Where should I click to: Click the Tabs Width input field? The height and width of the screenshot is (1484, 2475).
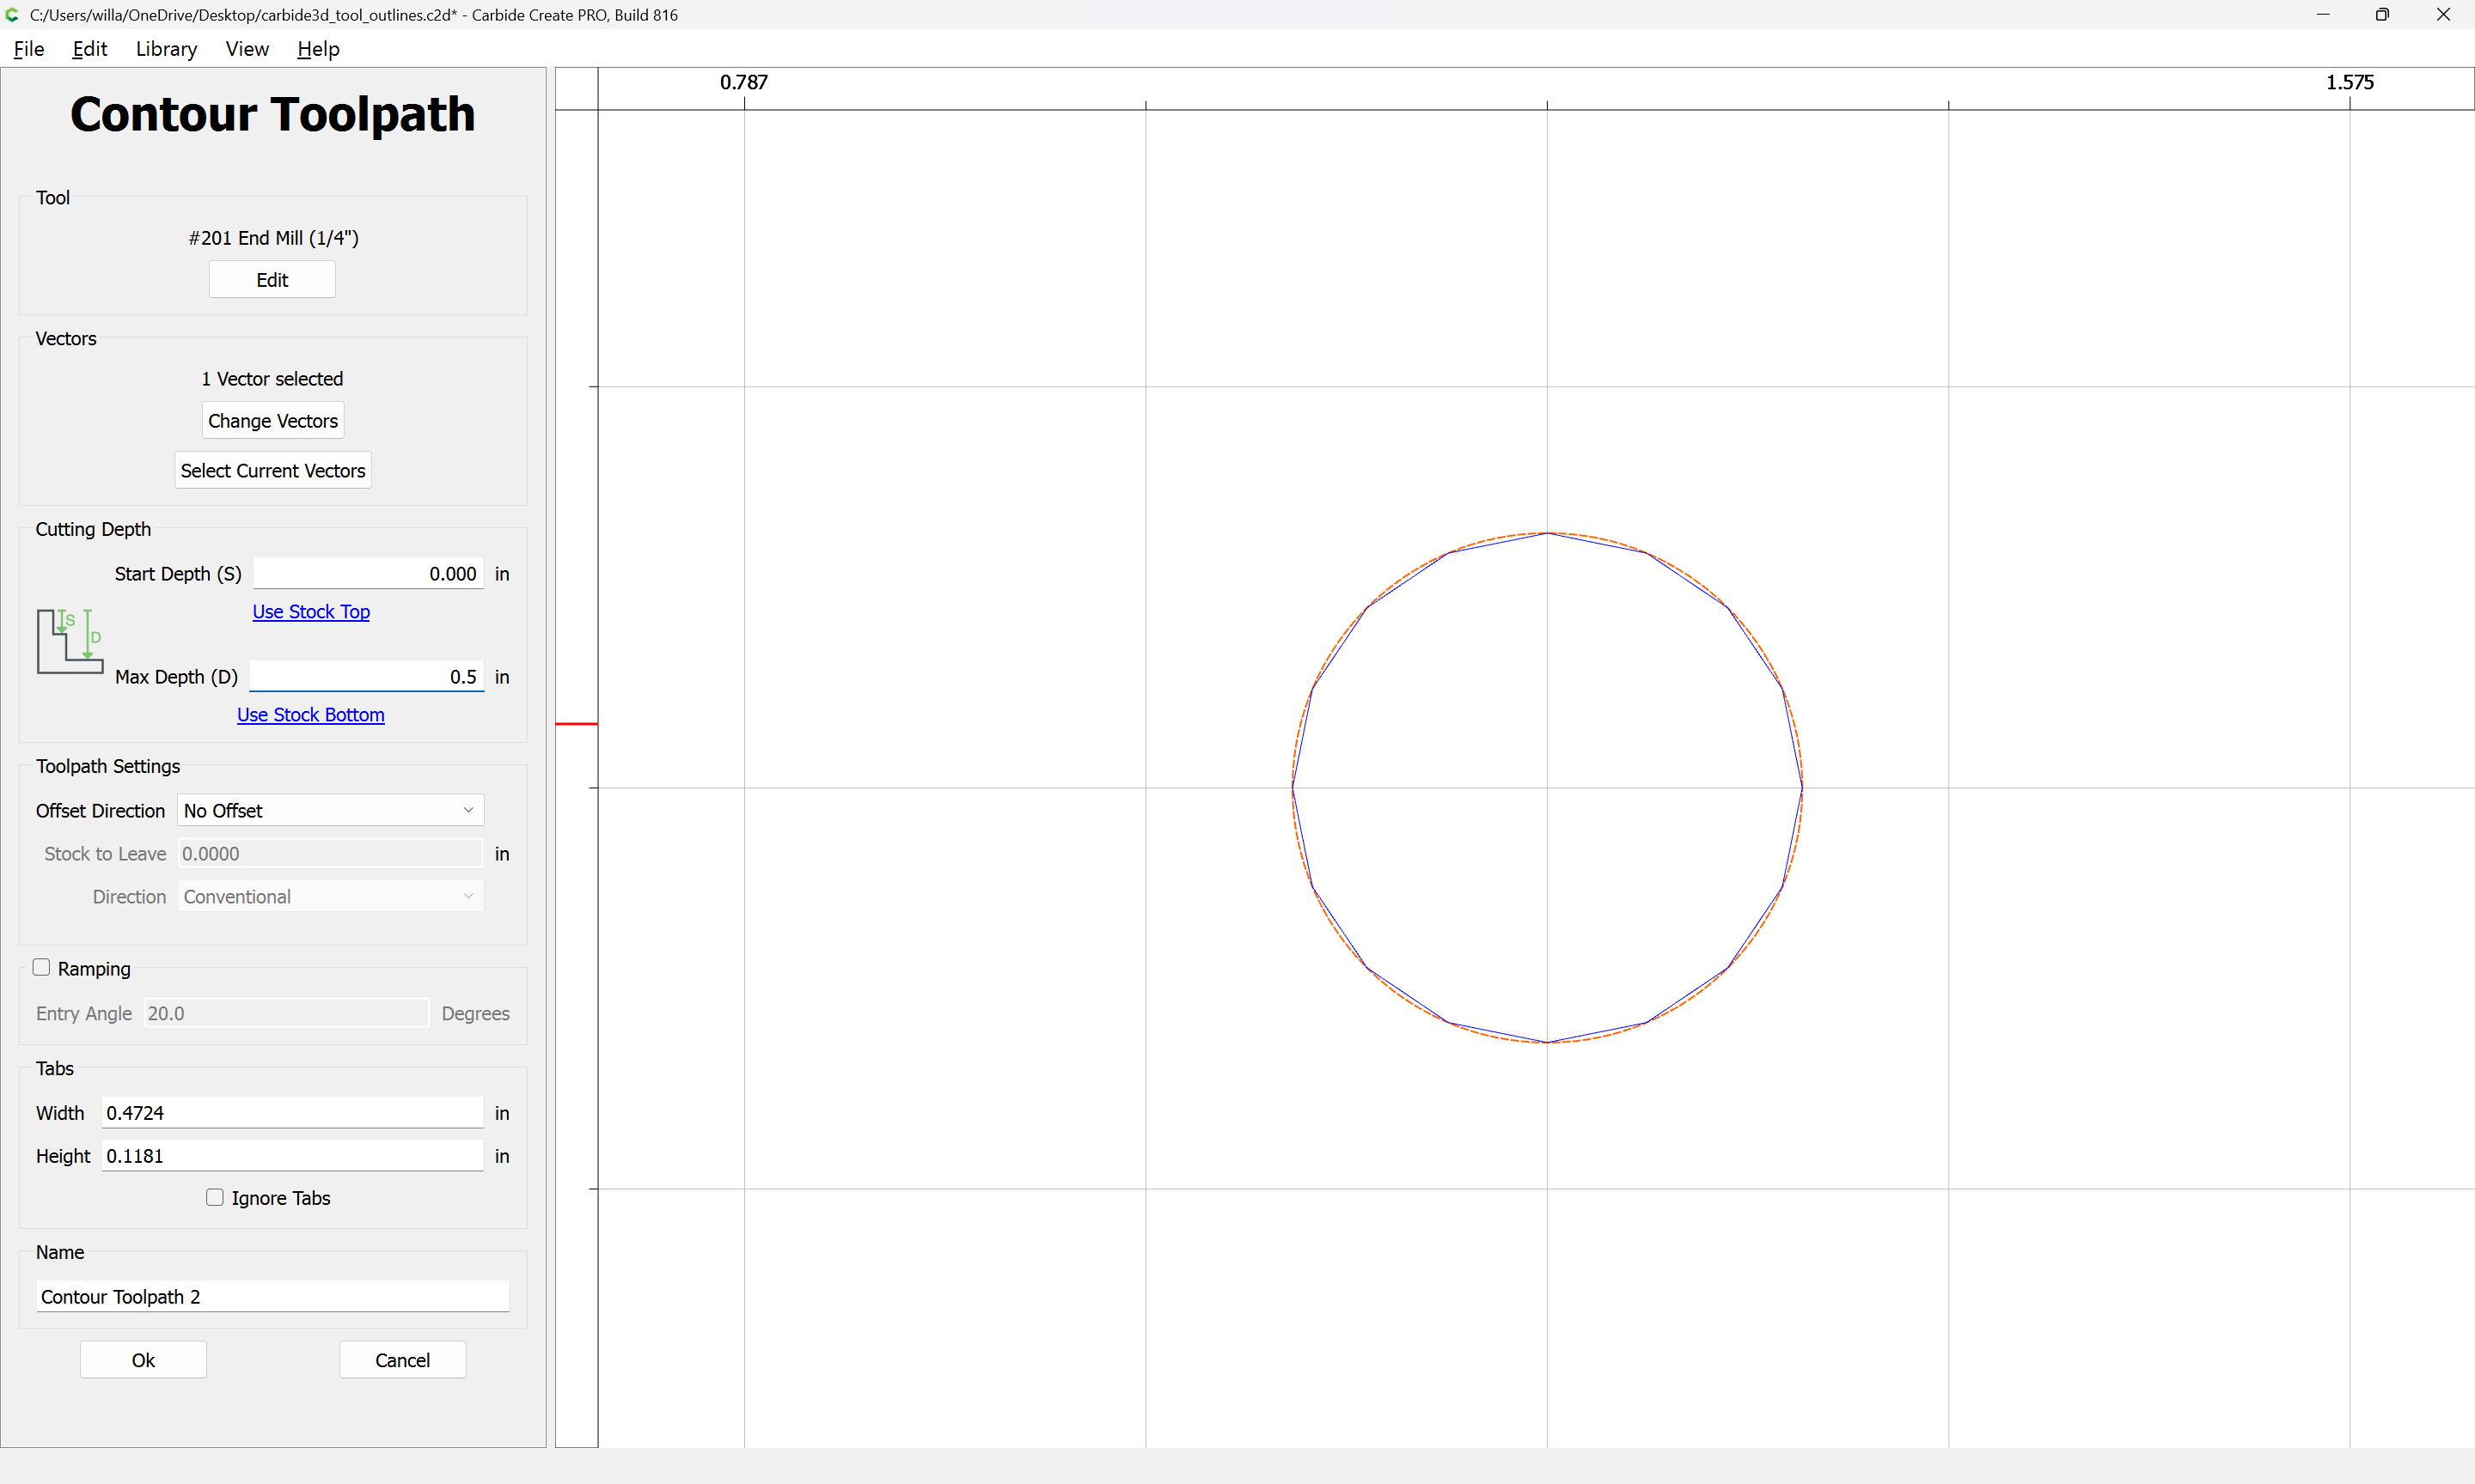coord(292,1112)
